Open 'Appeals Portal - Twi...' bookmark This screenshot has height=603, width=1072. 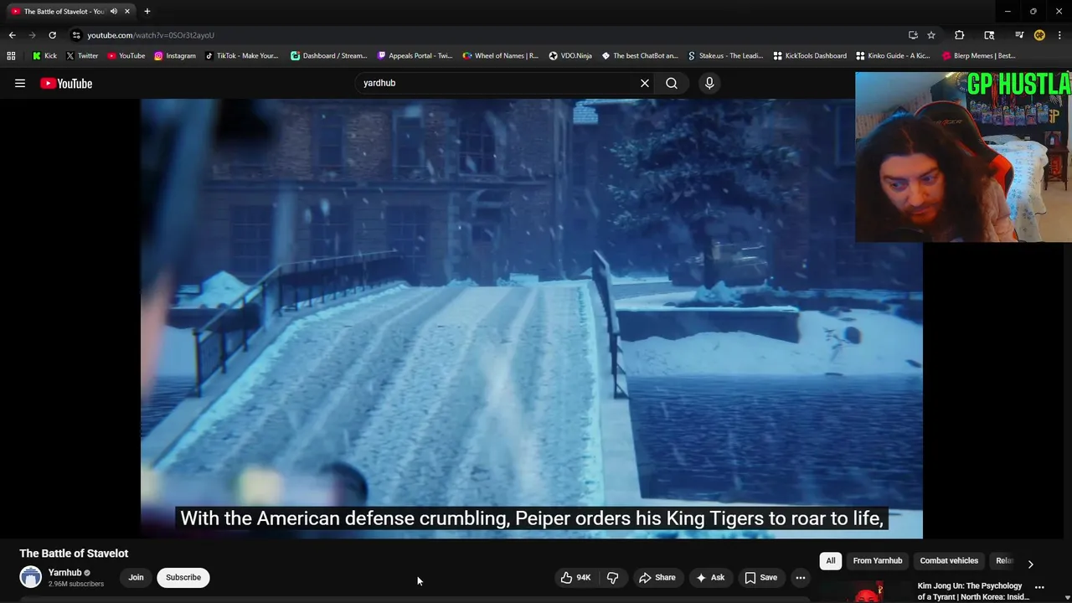click(415, 56)
